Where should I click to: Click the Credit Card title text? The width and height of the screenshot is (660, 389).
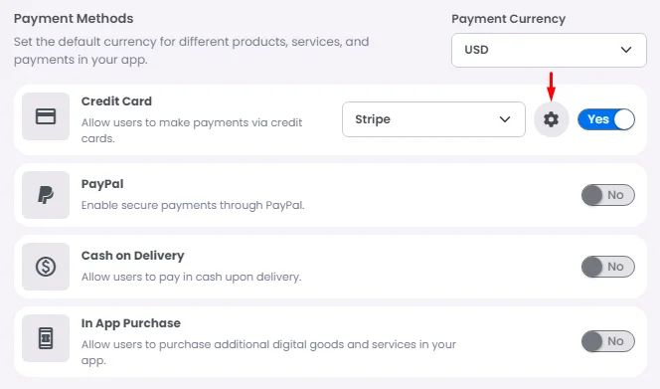pyautogui.click(x=116, y=101)
